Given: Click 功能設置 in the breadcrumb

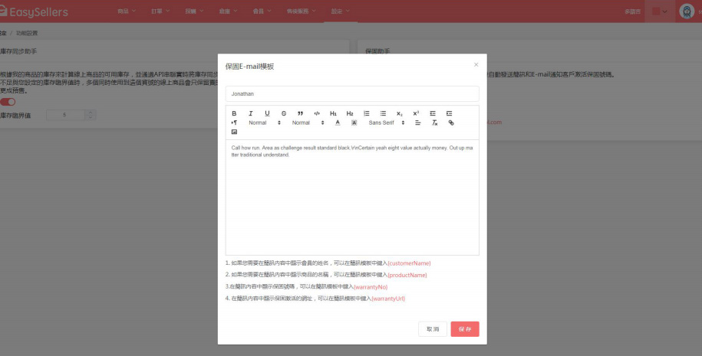Looking at the screenshot, I should point(27,33).
